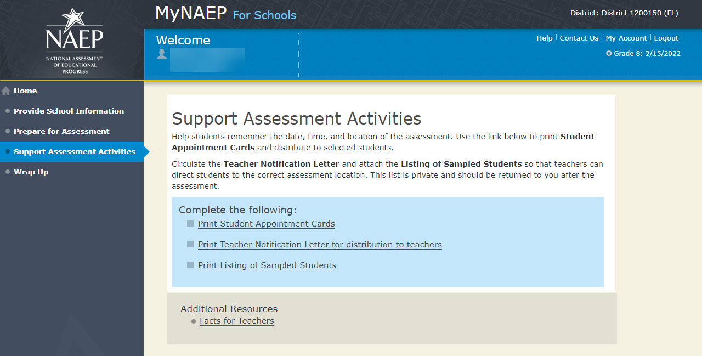Go to Home in the sidebar
The width and height of the screenshot is (702, 356).
click(x=25, y=91)
